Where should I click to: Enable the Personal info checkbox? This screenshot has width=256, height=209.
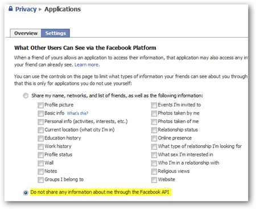[x=40, y=122]
